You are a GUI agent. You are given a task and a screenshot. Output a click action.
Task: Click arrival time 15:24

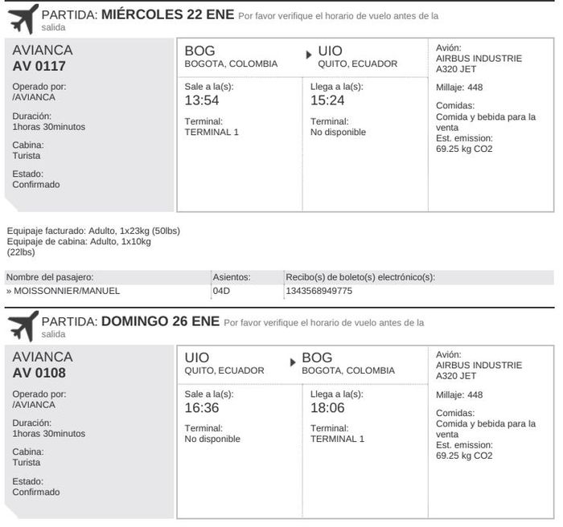click(x=327, y=100)
